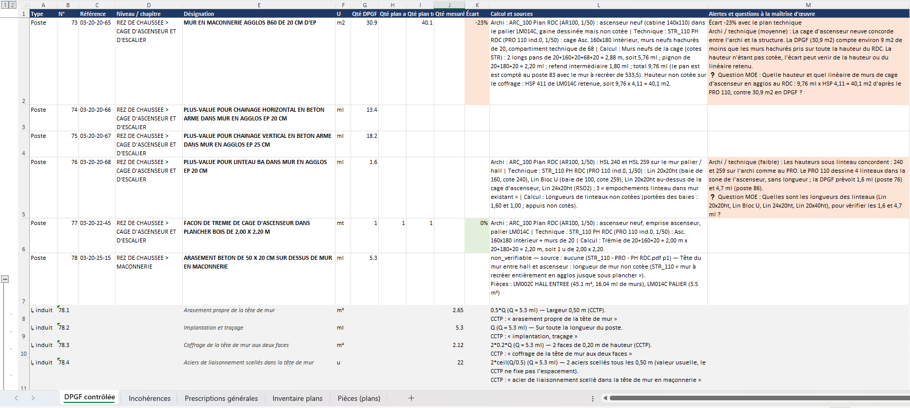Select row 5 header

pyautogui.click(x=24, y=188)
